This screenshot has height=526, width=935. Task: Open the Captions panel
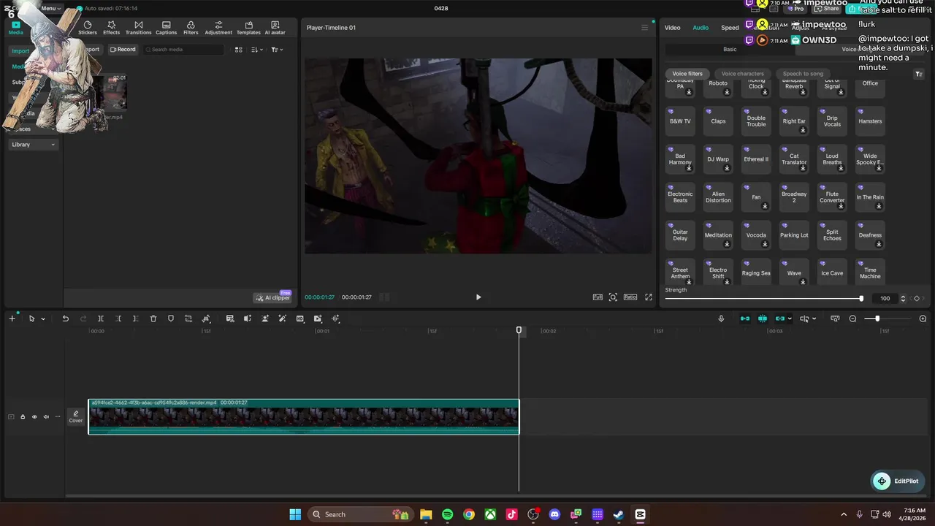pyautogui.click(x=166, y=28)
